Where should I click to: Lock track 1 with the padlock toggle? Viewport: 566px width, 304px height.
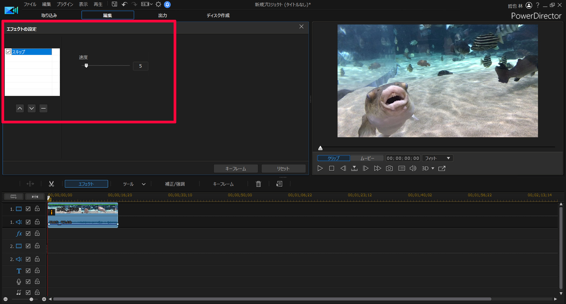pos(37,209)
